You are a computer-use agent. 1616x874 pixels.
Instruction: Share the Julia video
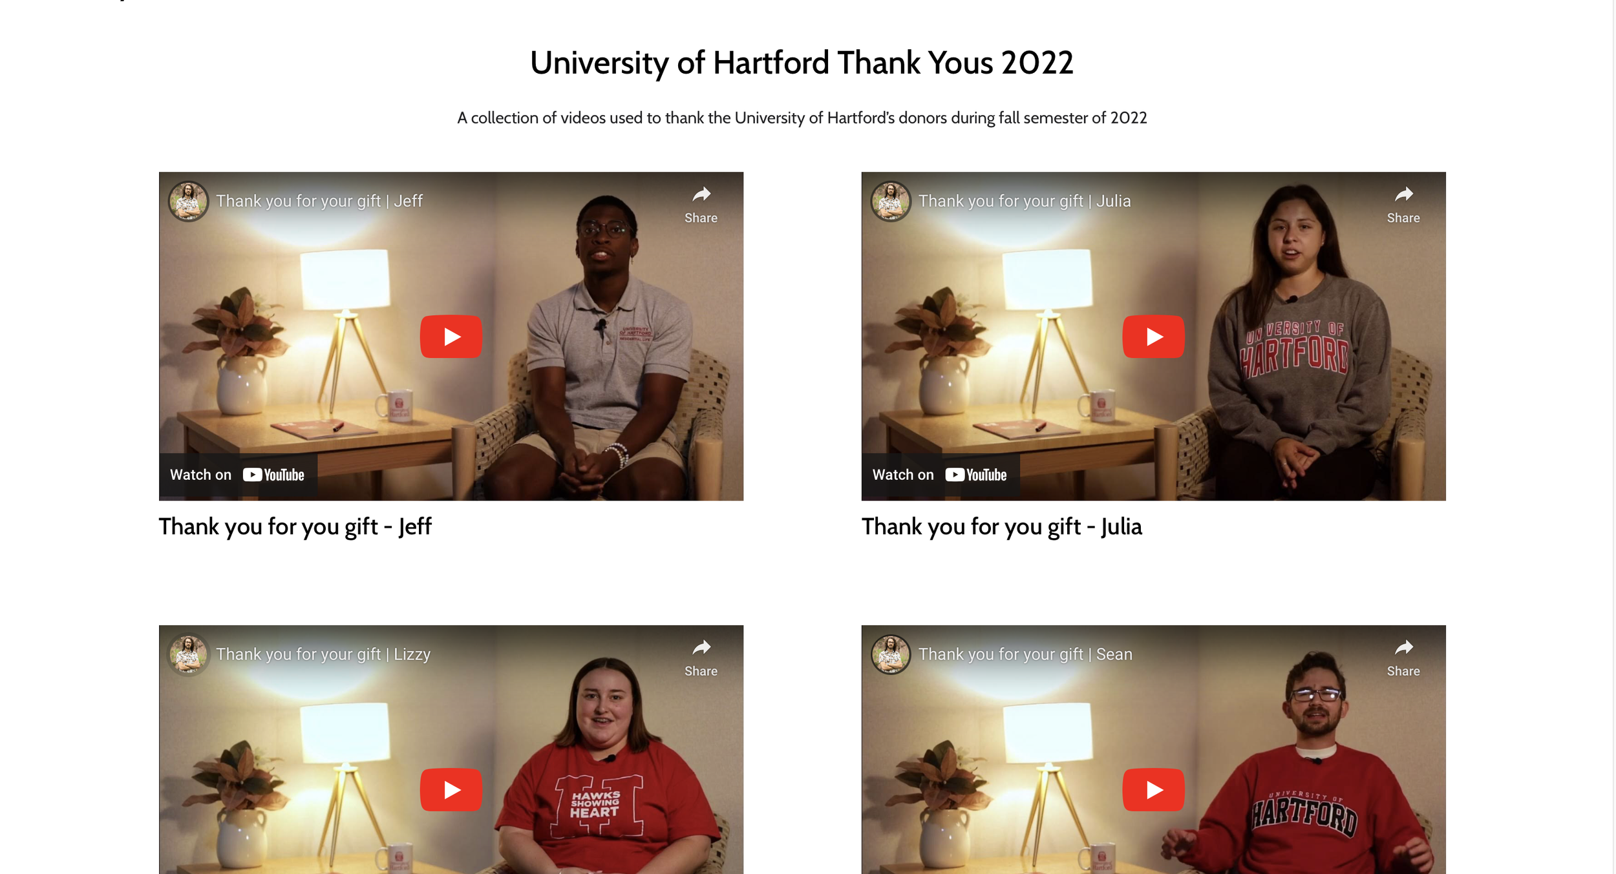[x=1403, y=205]
